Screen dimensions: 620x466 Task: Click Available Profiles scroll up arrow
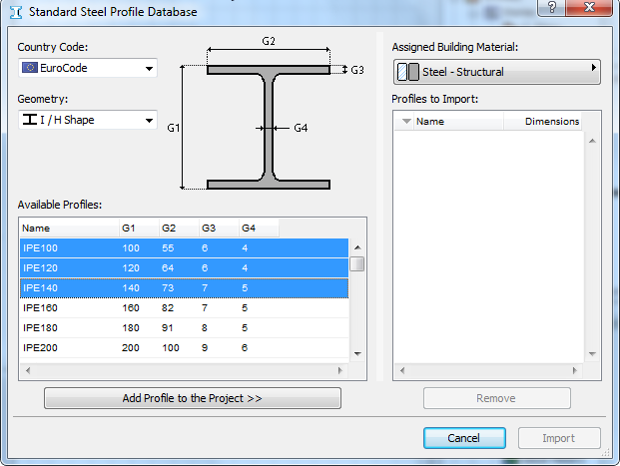(x=357, y=247)
